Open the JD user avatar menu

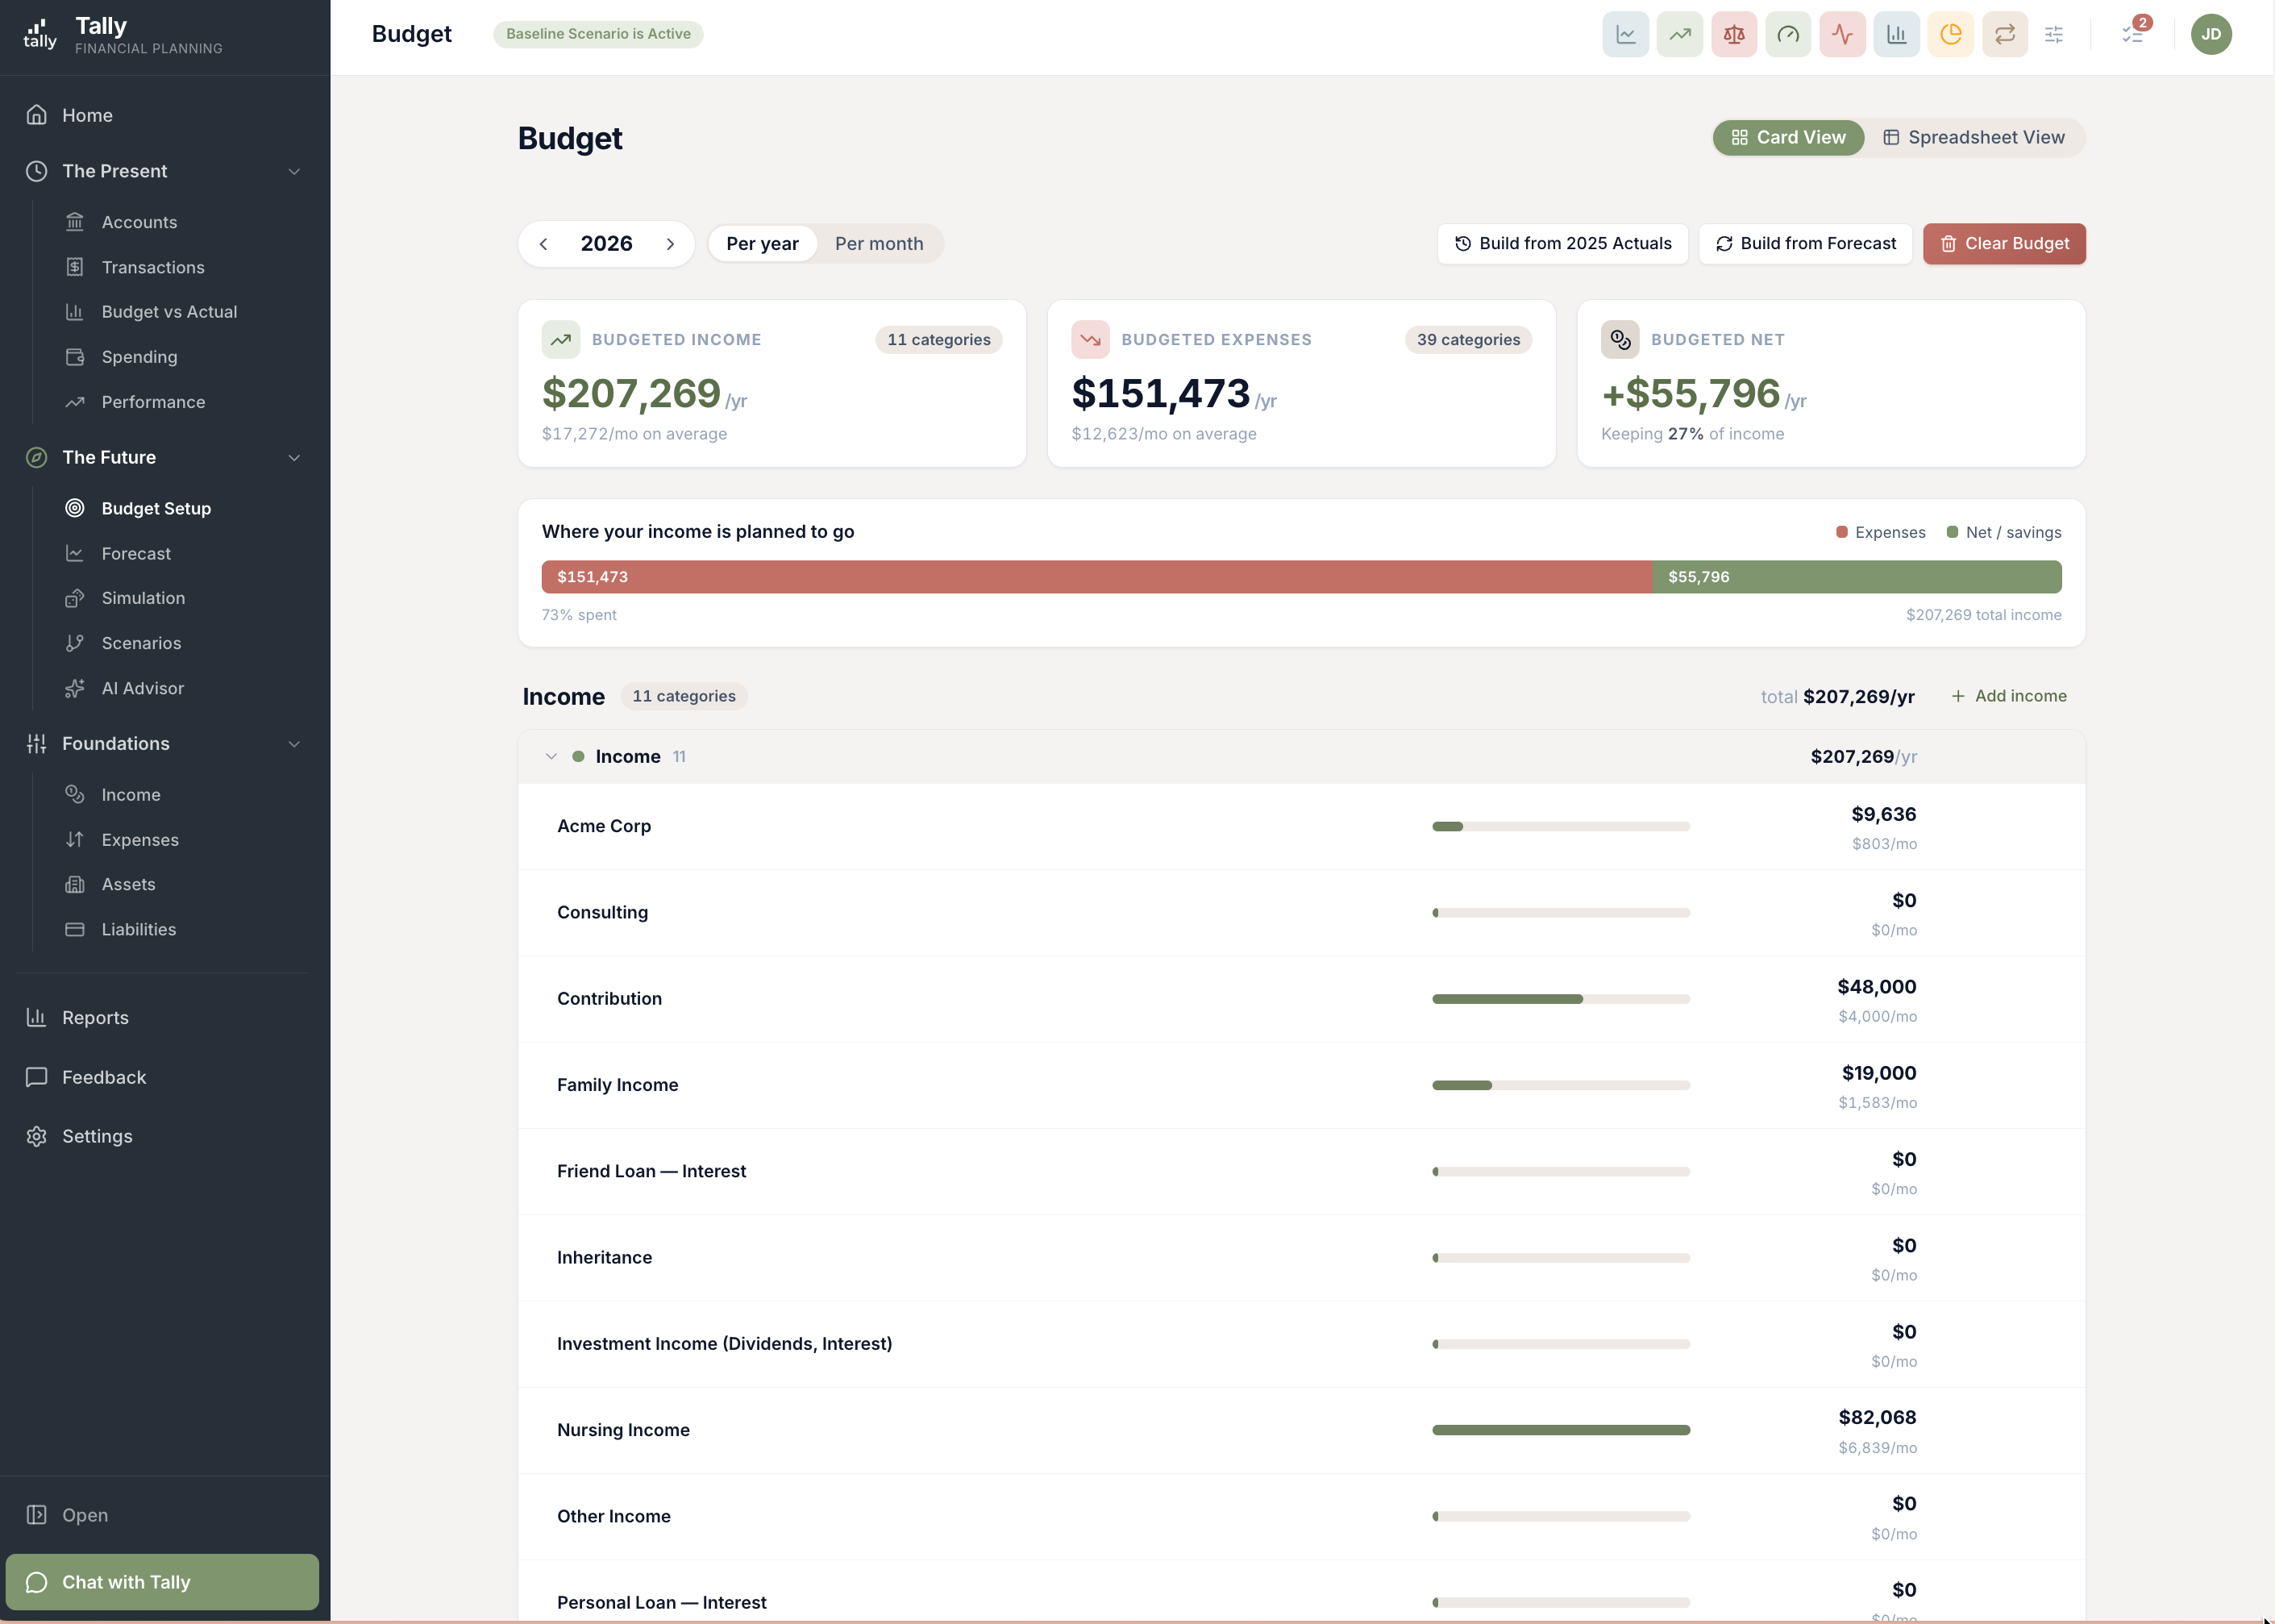point(2211,34)
